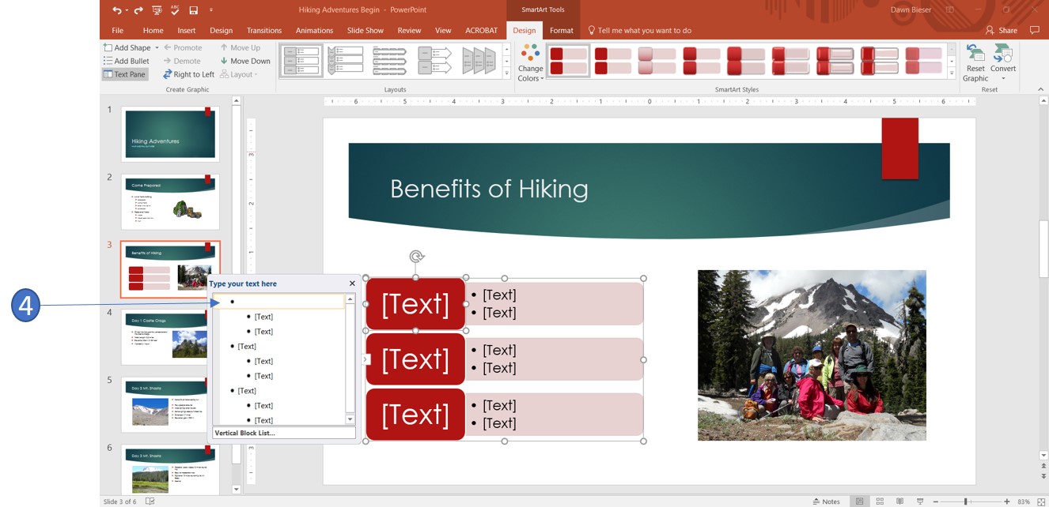Click Move Up in Create Graphic
The image size is (1049, 507).
click(x=240, y=48)
